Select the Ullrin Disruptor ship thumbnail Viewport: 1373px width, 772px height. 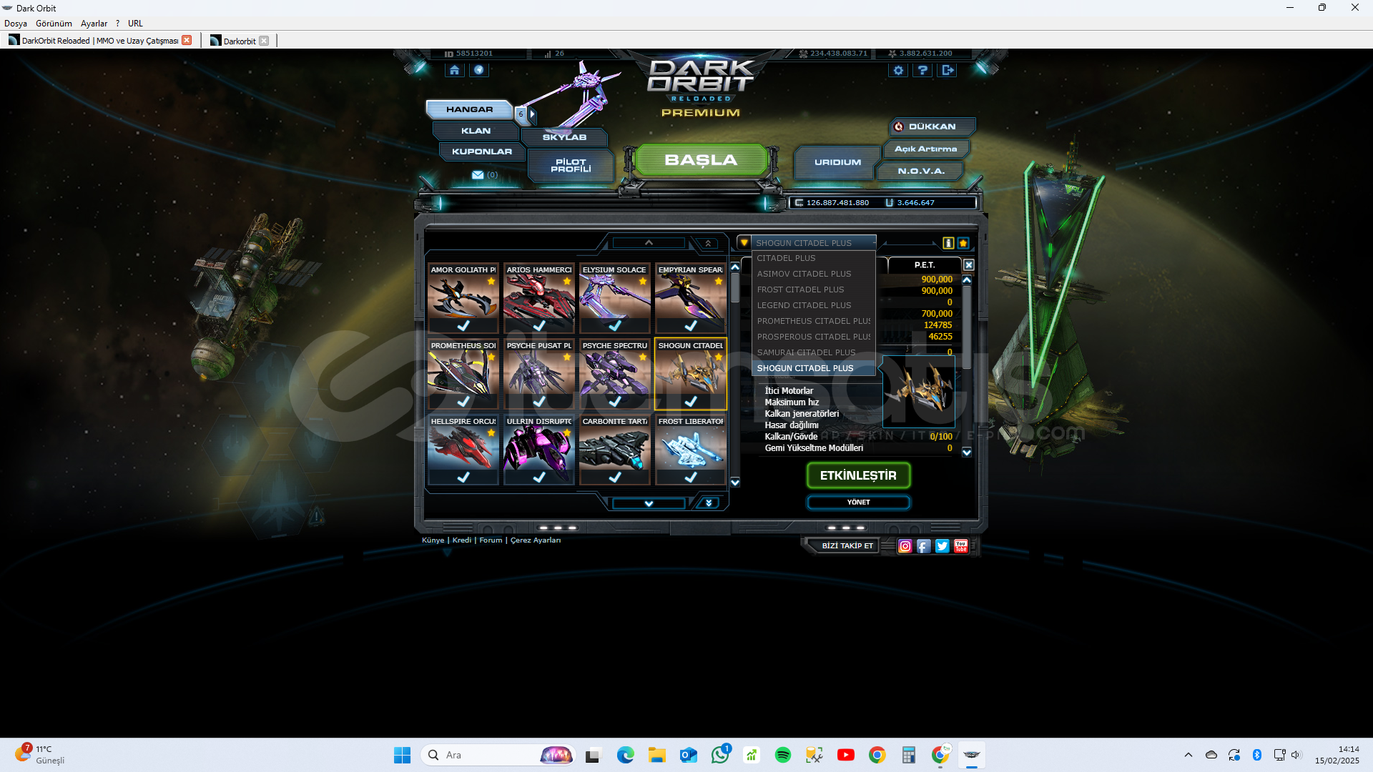(539, 450)
